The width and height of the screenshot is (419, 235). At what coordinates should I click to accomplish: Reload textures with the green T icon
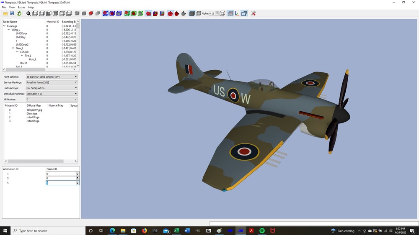(19, 13)
